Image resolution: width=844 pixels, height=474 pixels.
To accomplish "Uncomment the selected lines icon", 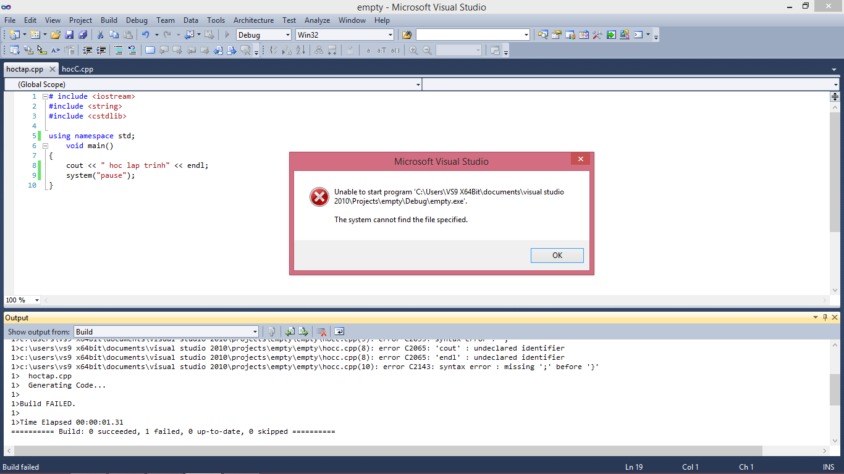I will tap(132, 50).
